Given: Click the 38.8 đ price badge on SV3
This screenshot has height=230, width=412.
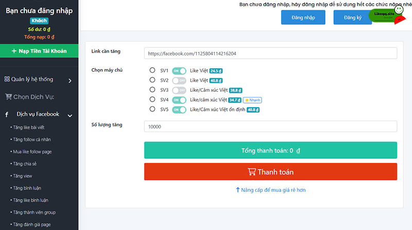Looking at the screenshot, I should (x=236, y=90).
